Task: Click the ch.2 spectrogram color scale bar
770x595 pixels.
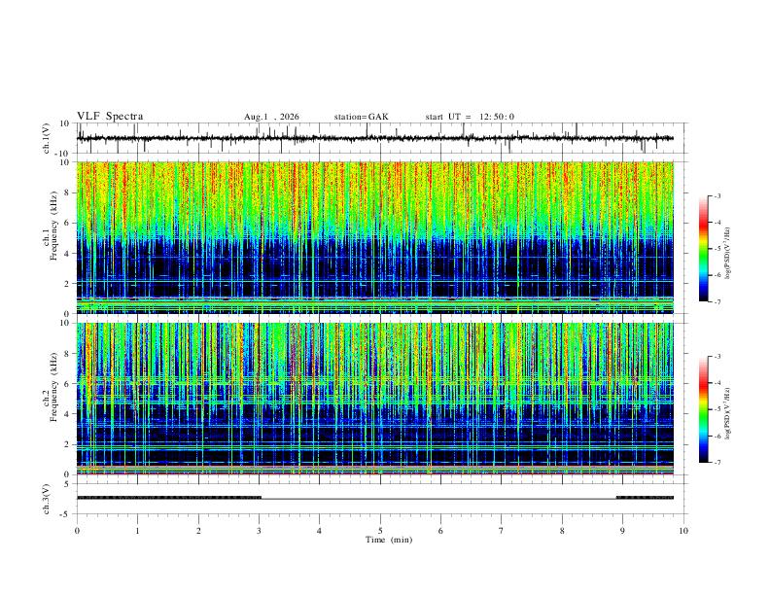Action: coord(703,409)
